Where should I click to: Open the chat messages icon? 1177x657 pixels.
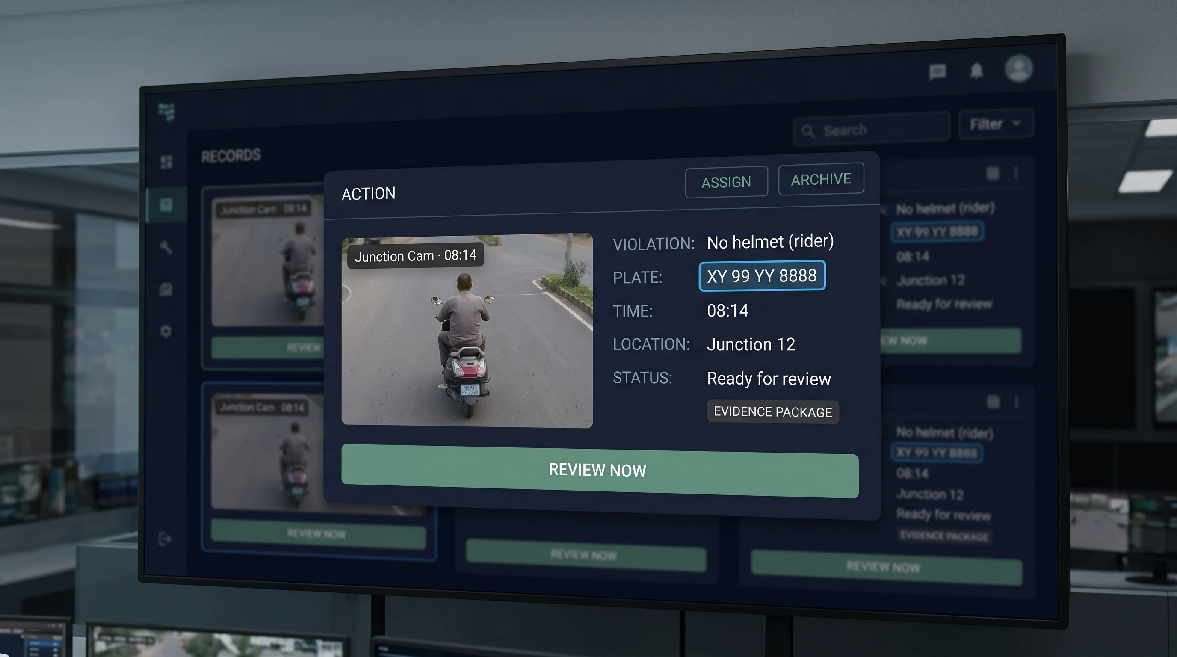click(937, 72)
